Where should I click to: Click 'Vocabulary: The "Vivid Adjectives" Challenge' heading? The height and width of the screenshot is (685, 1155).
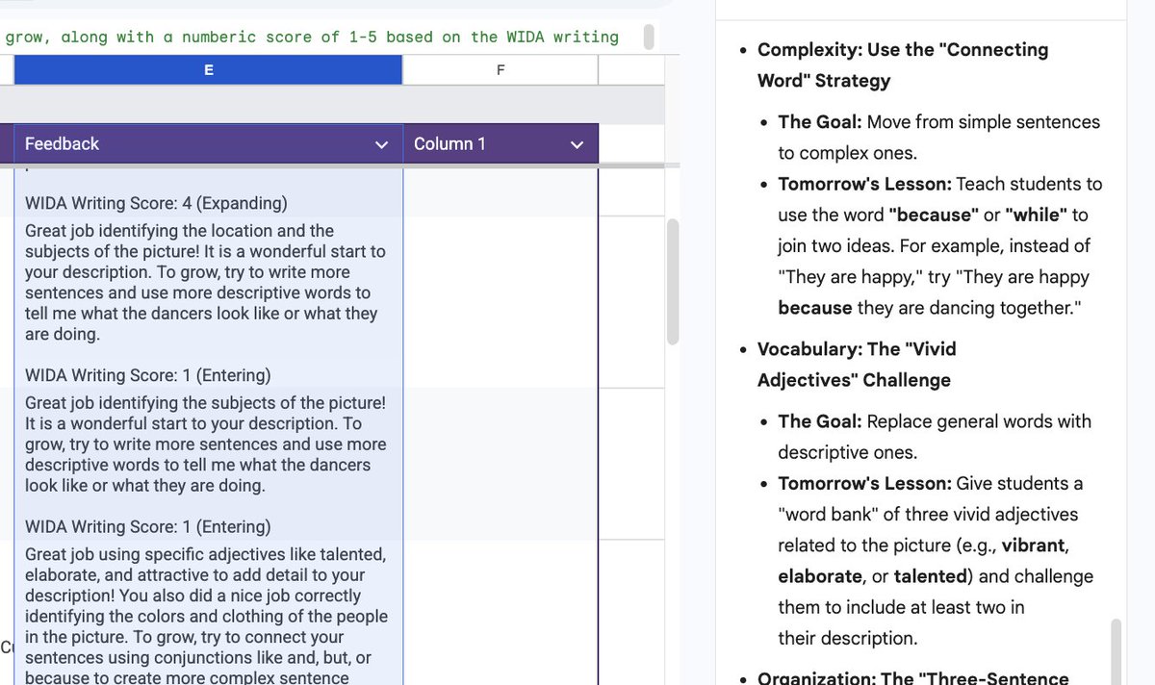pyautogui.click(x=856, y=364)
